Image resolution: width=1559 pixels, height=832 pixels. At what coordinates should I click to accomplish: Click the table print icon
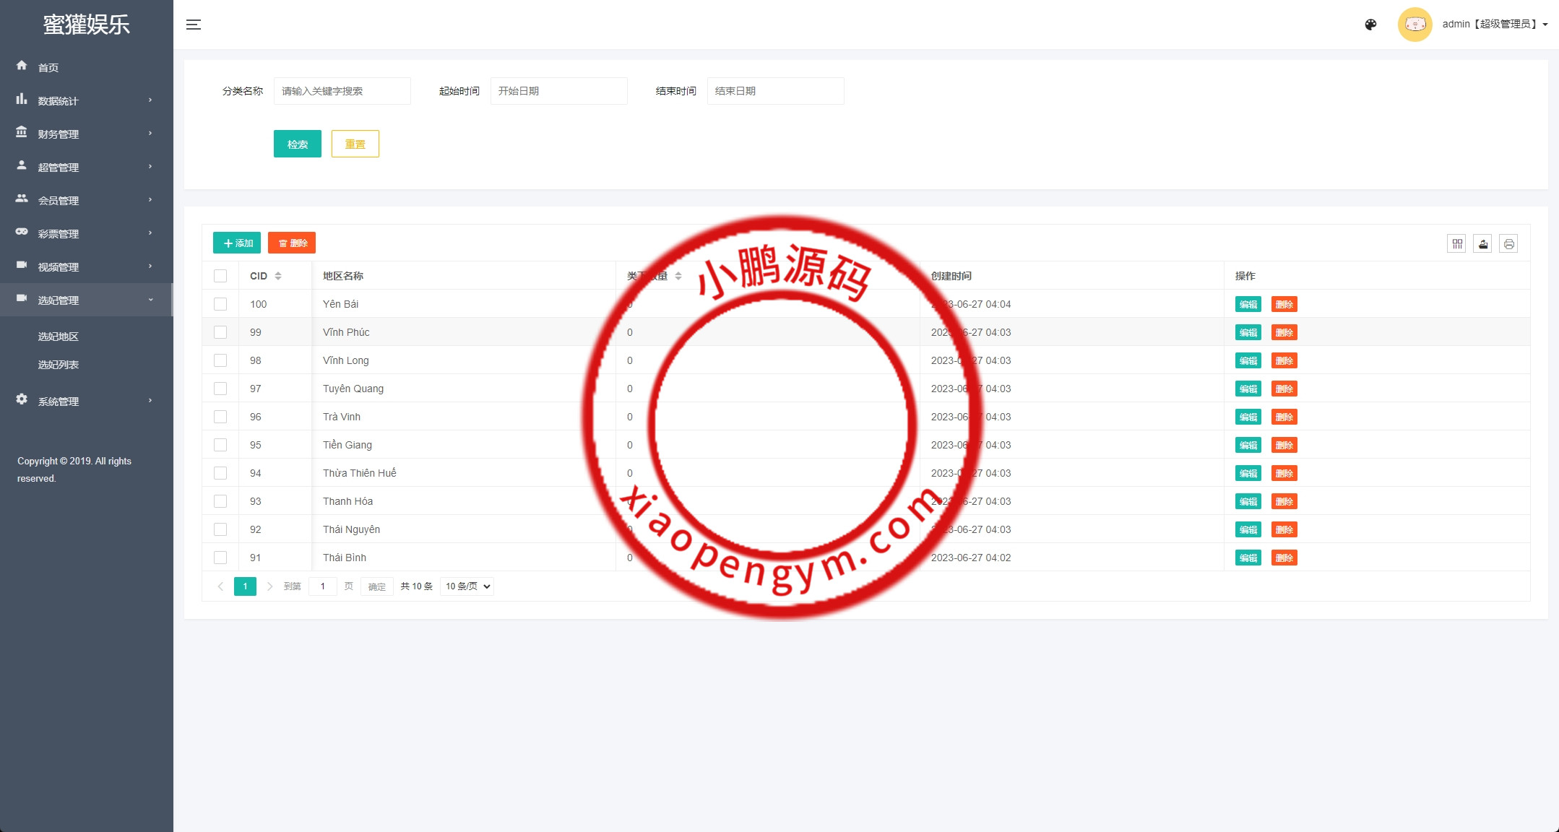click(x=1508, y=244)
